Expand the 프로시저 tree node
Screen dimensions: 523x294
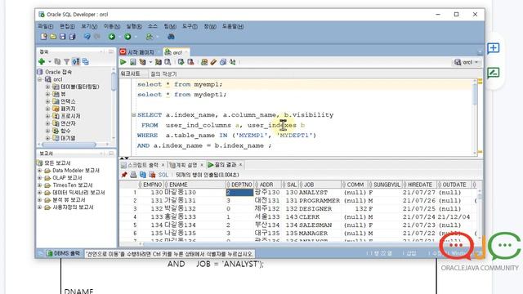[47, 116]
